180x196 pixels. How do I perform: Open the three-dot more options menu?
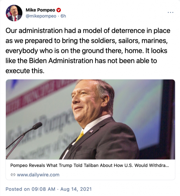tap(171, 13)
